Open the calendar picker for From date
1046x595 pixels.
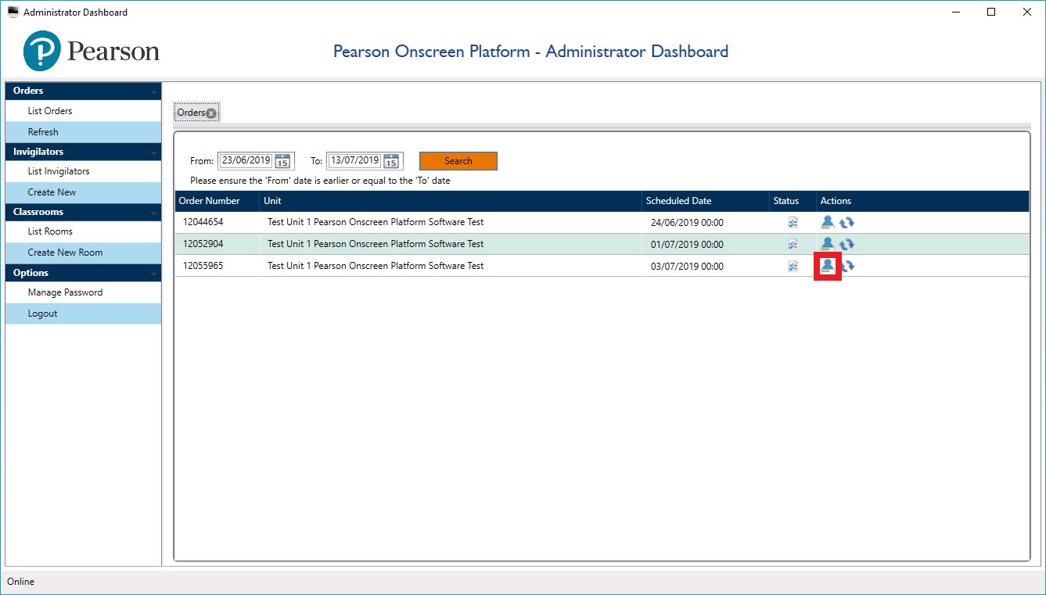pos(282,161)
